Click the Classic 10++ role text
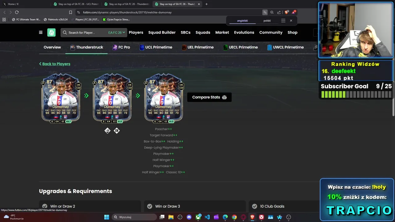This screenshot has width=395, height=222. 175,172
